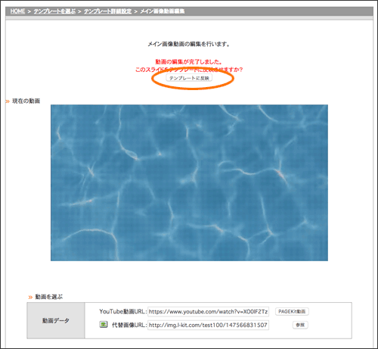
Task: Click red 動画の編集が完了しました message
Action: pos(188,61)
